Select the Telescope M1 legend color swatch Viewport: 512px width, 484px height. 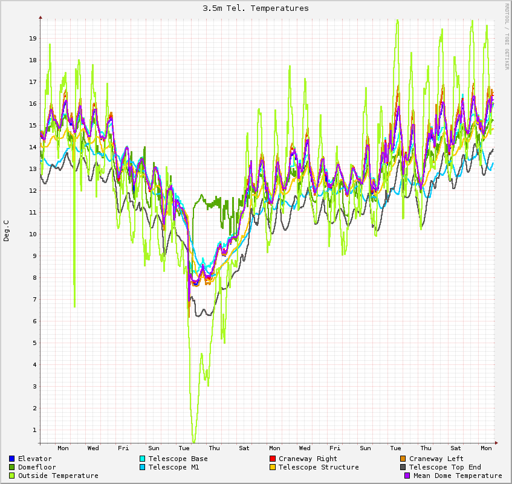click(142, 467)
